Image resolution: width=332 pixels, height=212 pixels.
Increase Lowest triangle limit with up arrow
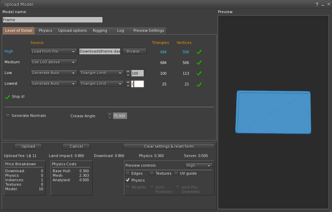coord(128,82)
